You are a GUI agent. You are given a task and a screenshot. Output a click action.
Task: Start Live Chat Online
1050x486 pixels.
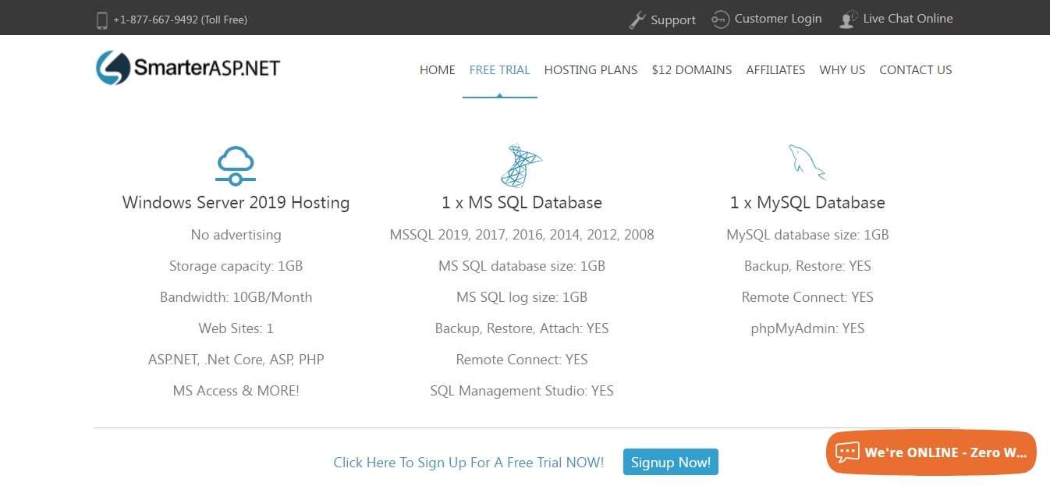pos(907,19)
